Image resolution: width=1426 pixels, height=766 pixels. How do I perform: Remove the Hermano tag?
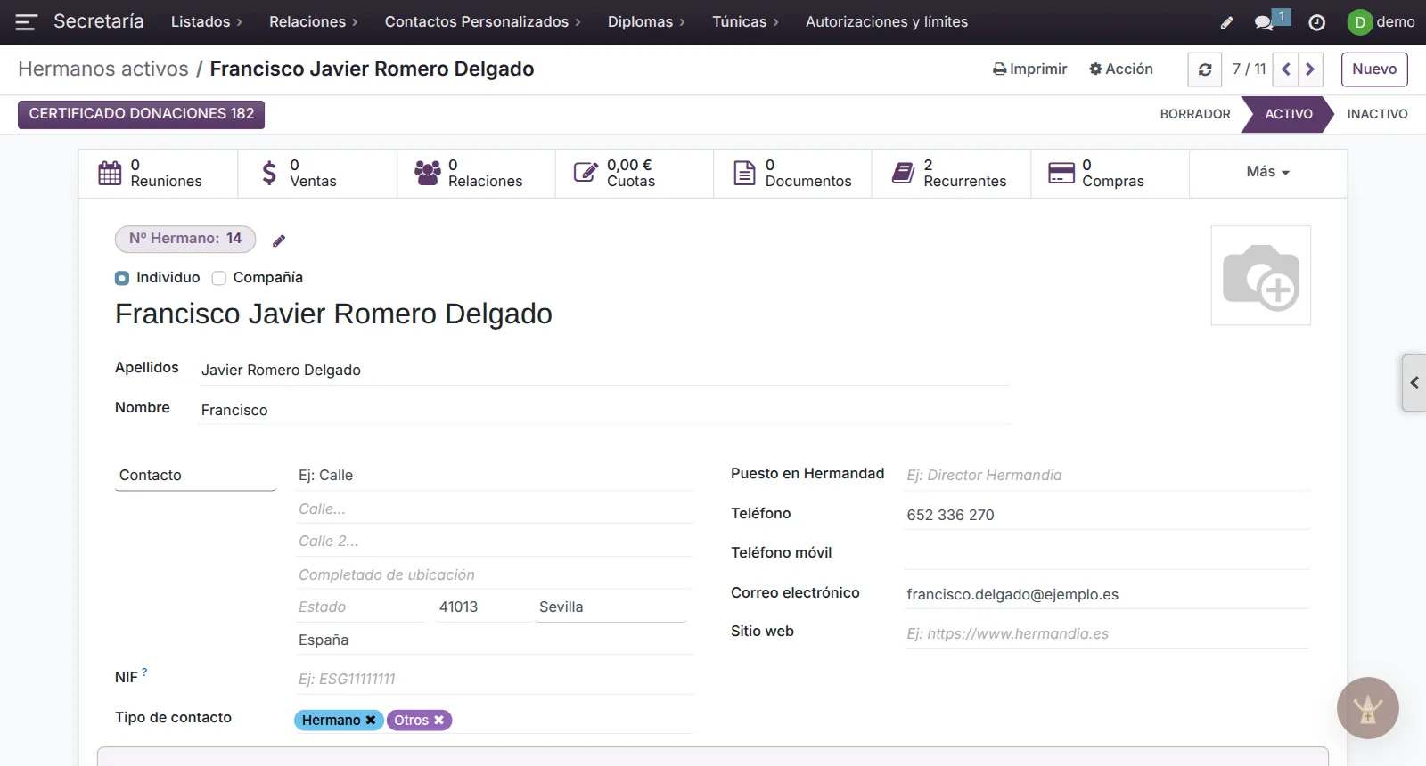371,721
